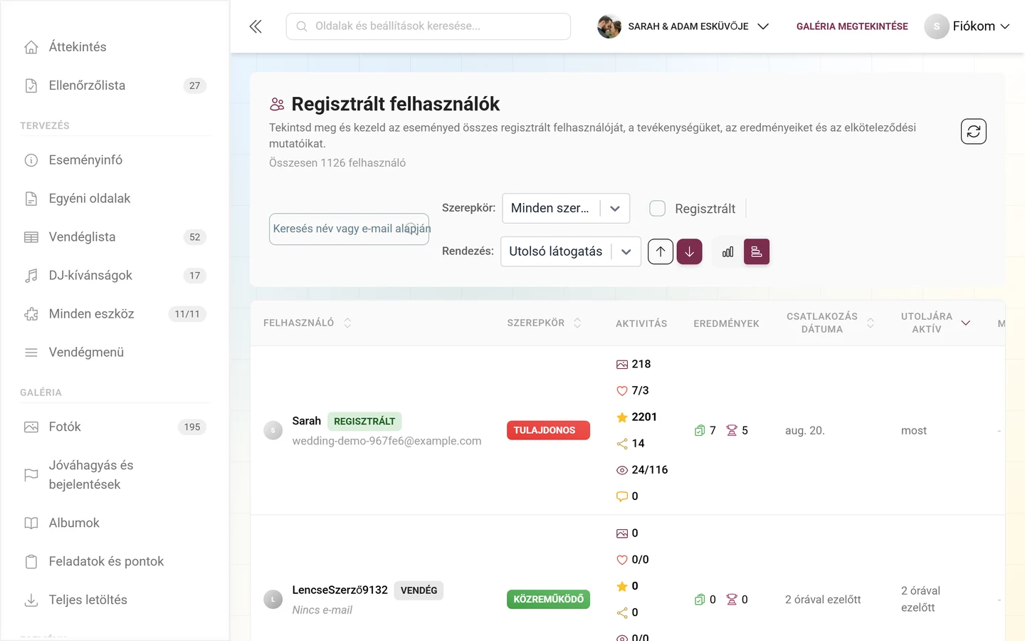
Task: Open Fotók gallery section
Action: point(115,427)
